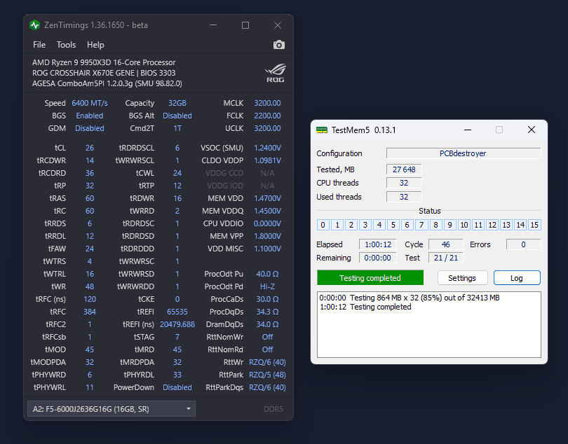Image resolution: width=568 pixels, height=444 pixels.
Task: Minimize the TestMem5 window
Action: tap(468, 130)
